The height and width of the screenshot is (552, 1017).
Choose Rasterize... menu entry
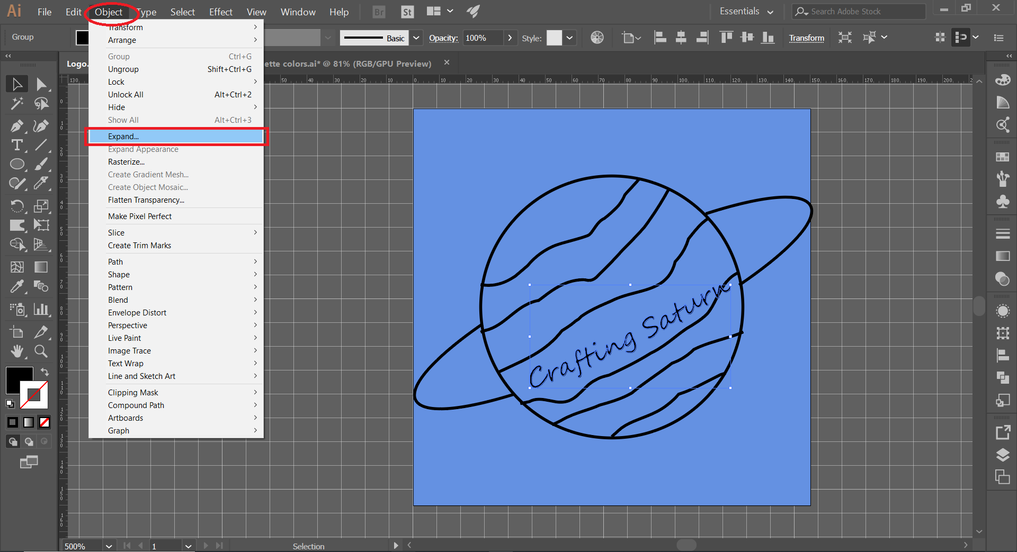[x=176, y=162]
